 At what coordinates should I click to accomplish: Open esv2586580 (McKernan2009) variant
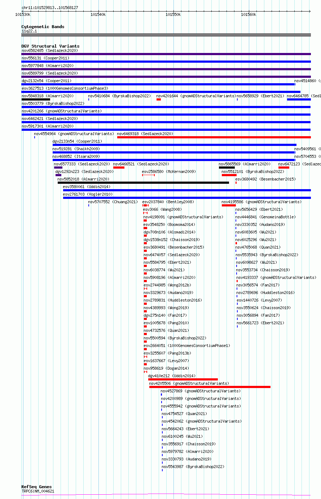169,171
